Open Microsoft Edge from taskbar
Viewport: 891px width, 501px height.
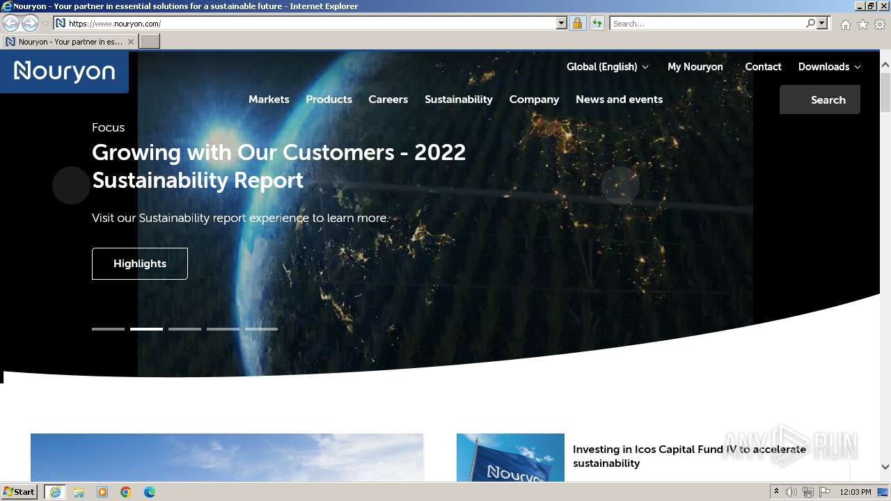150,492
